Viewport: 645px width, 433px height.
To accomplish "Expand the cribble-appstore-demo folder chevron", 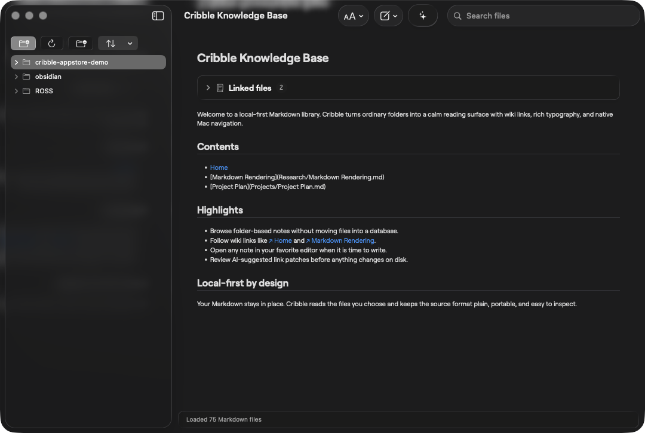I will pos(16,62).
